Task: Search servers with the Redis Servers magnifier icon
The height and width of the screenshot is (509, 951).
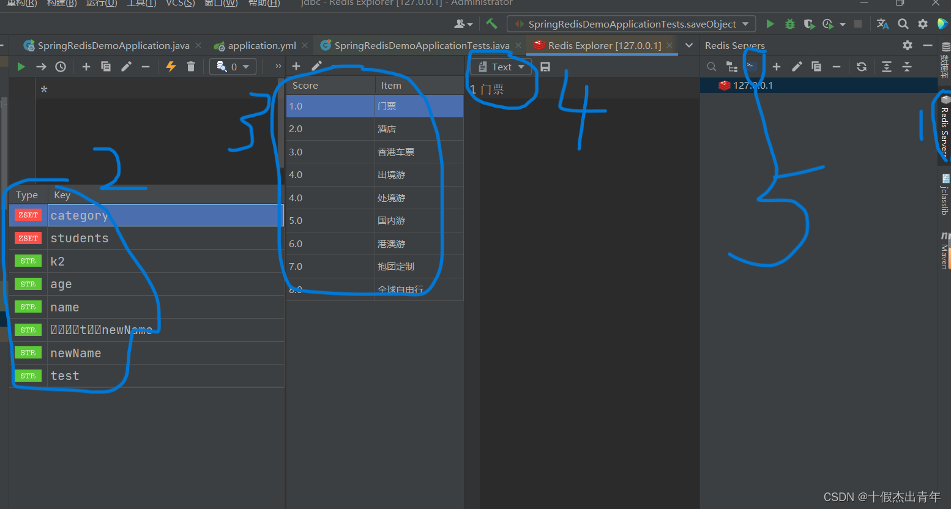Action: pyautogui.click(x=711, y=67)
